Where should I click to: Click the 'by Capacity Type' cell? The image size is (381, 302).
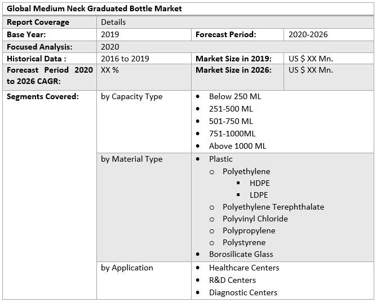[x=131, y=96]
